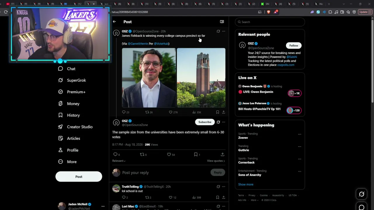This screenshot has height=210, width=374.
Task: Open the oszpolls.com link
Action: [286, 65]
